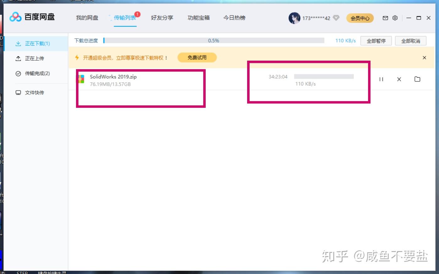Pause the SolidWorks 2019.zip download
Image resolution: width=439 pixels, height=274 pixels.
pos(381,79)
